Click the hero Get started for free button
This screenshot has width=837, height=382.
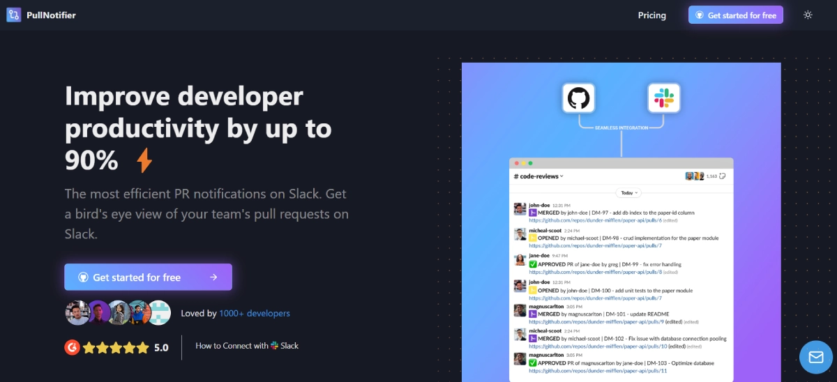(148, 277)
